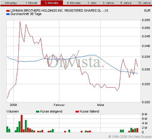Open the 6 Monate time range
The image size is (152, 139).
point(74,3)
